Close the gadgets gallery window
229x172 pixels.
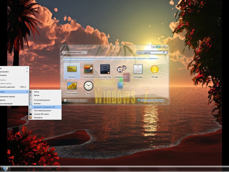pos(164,46)
